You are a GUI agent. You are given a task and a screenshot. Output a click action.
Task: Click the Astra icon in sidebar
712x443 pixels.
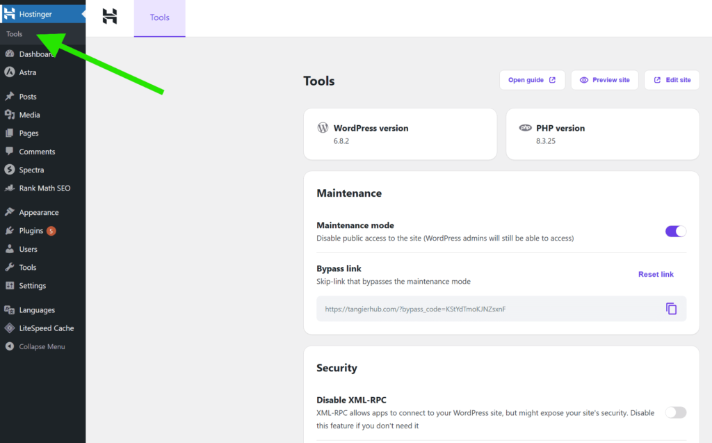[10, 72]
